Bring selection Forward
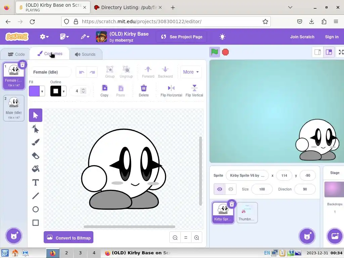344x258 pixels. point(148,72)
